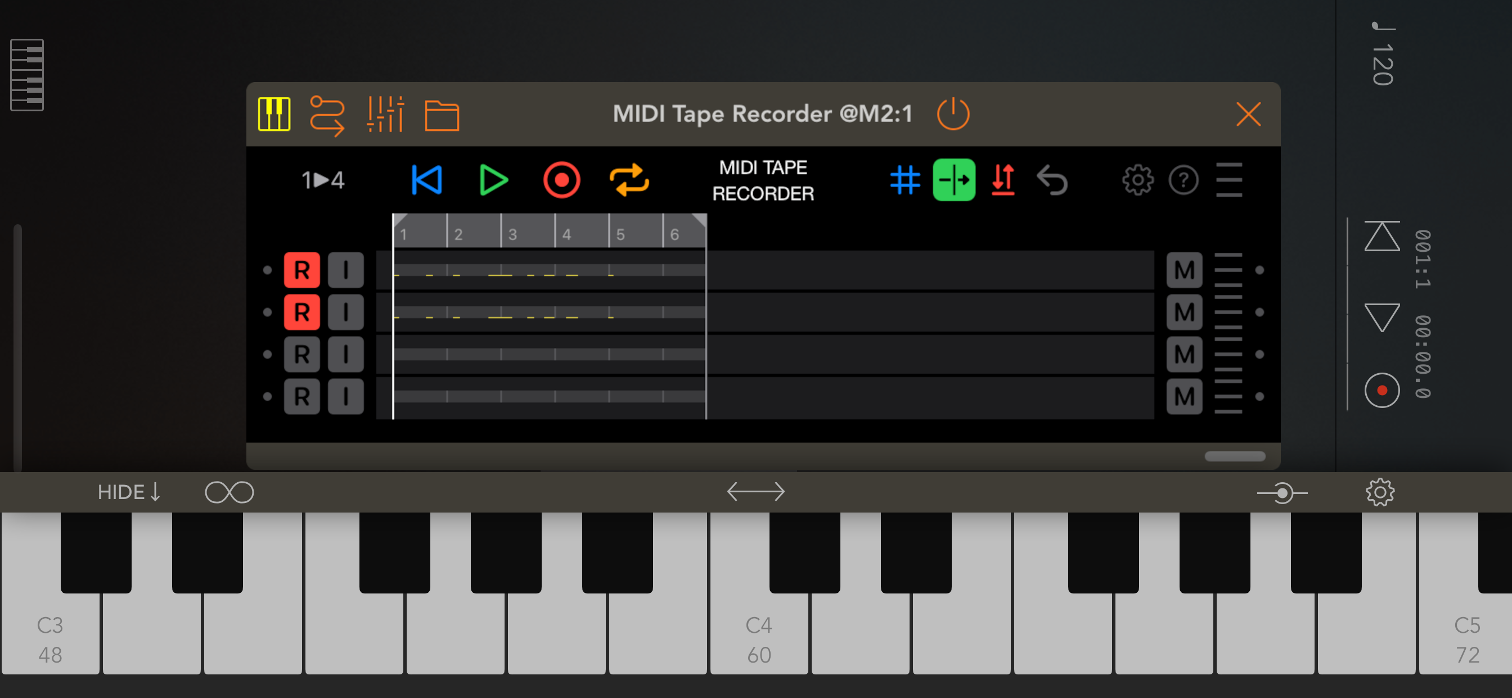Viewport: 1512px width, 698px height.
Task: Select the recorded clip on track two
Action: pos(550,312)
